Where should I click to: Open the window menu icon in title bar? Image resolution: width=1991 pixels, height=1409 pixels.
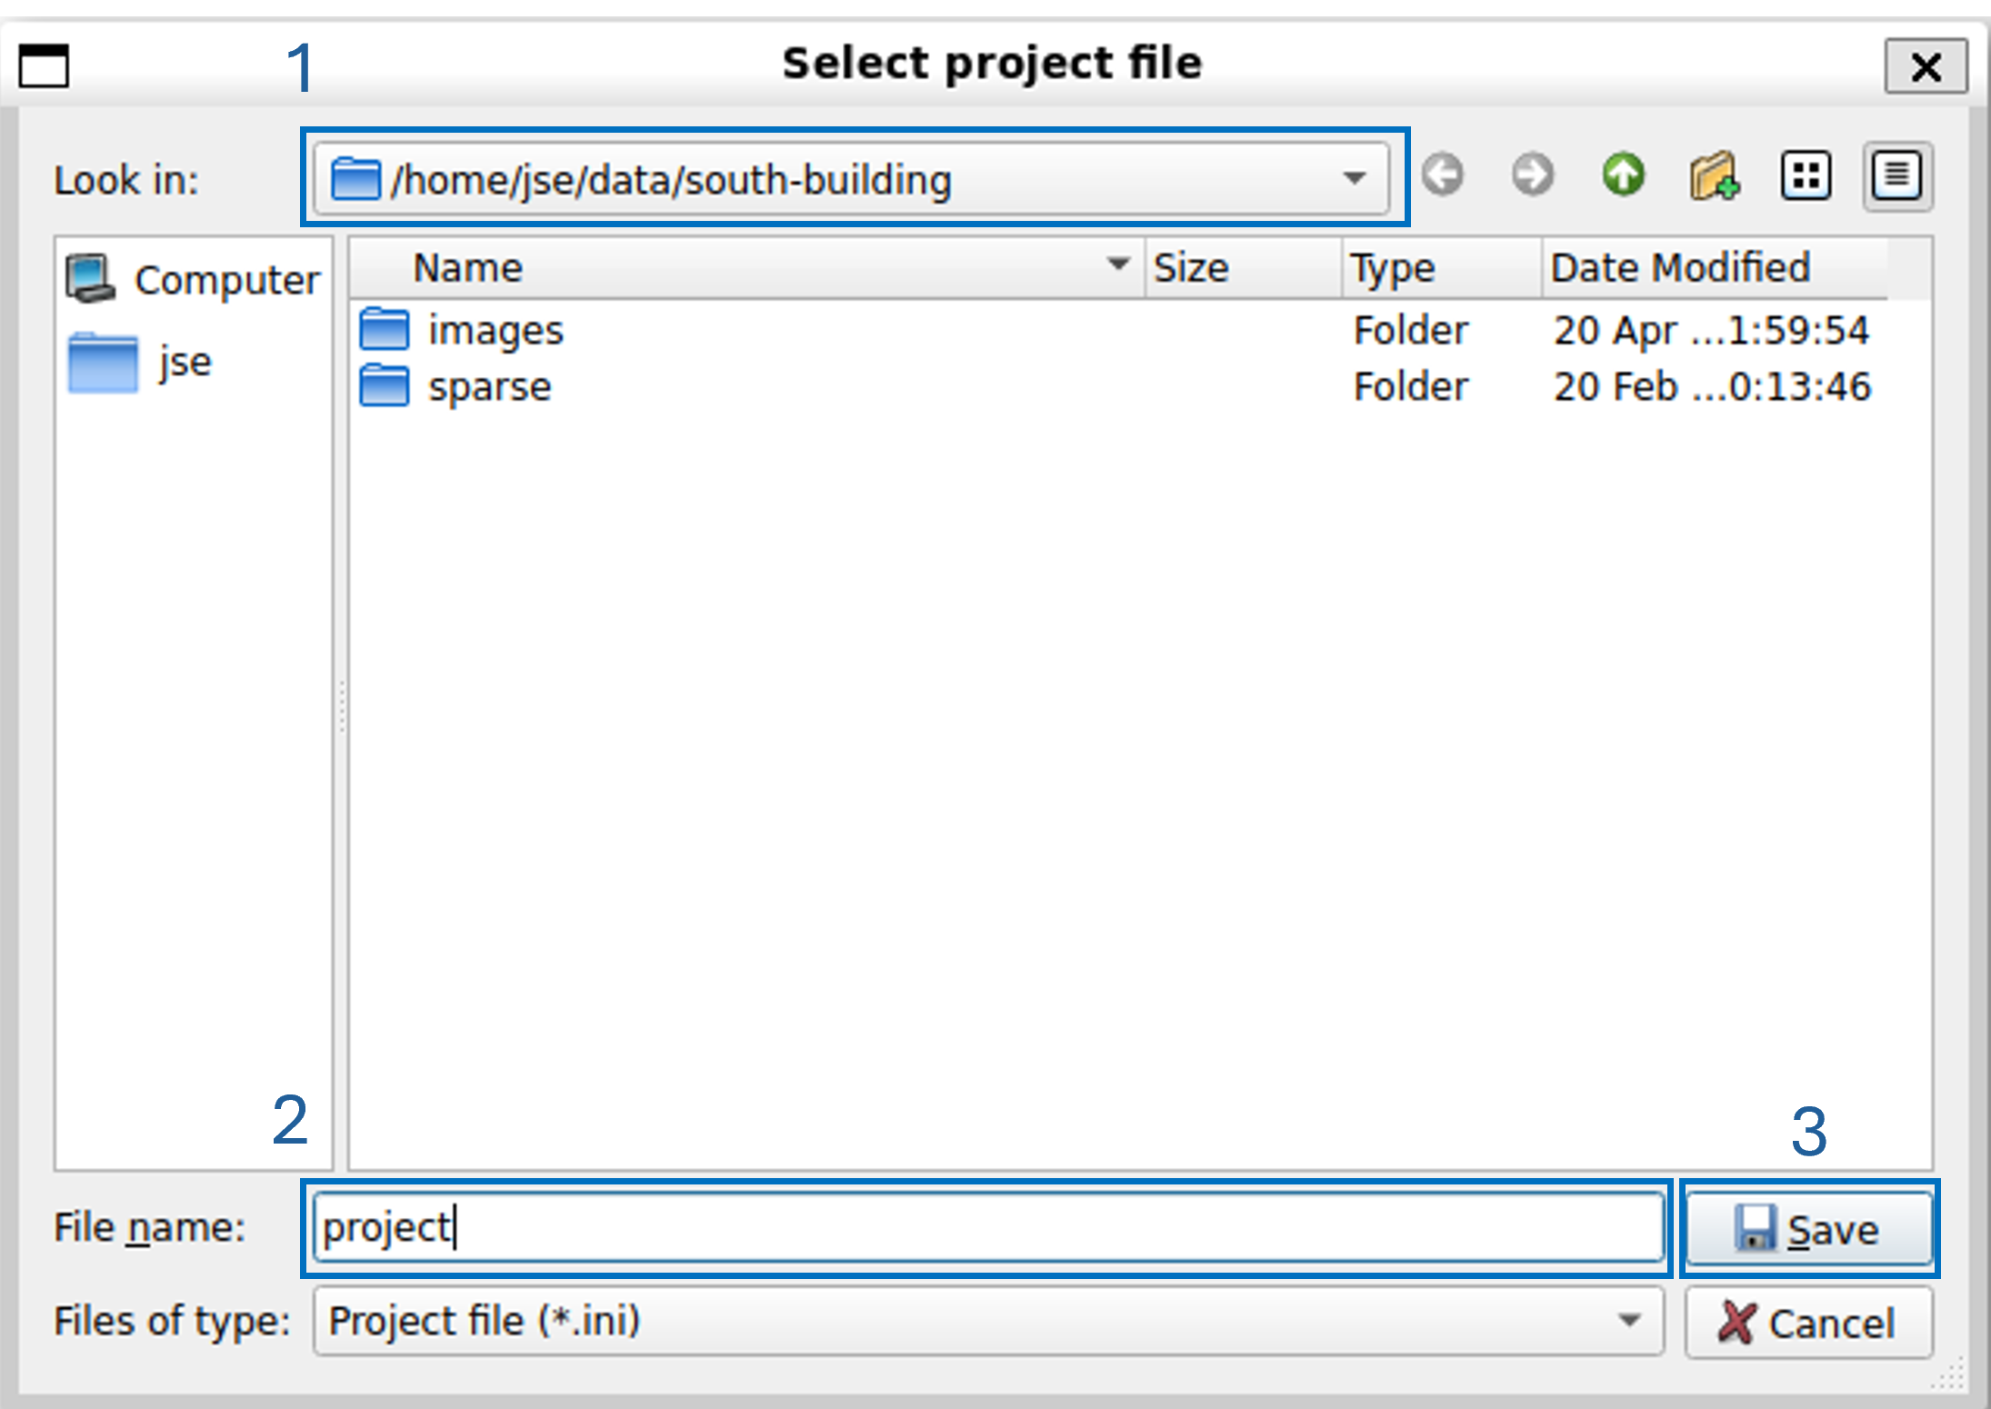(x=44, y=65)
